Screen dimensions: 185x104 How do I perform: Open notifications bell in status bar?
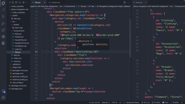pos(182,103)
